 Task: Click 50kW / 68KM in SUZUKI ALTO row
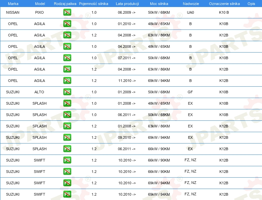coord(159,92)
